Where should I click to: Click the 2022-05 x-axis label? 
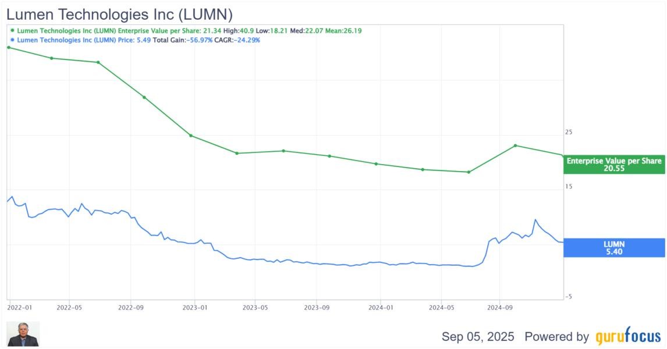(69, 307)
